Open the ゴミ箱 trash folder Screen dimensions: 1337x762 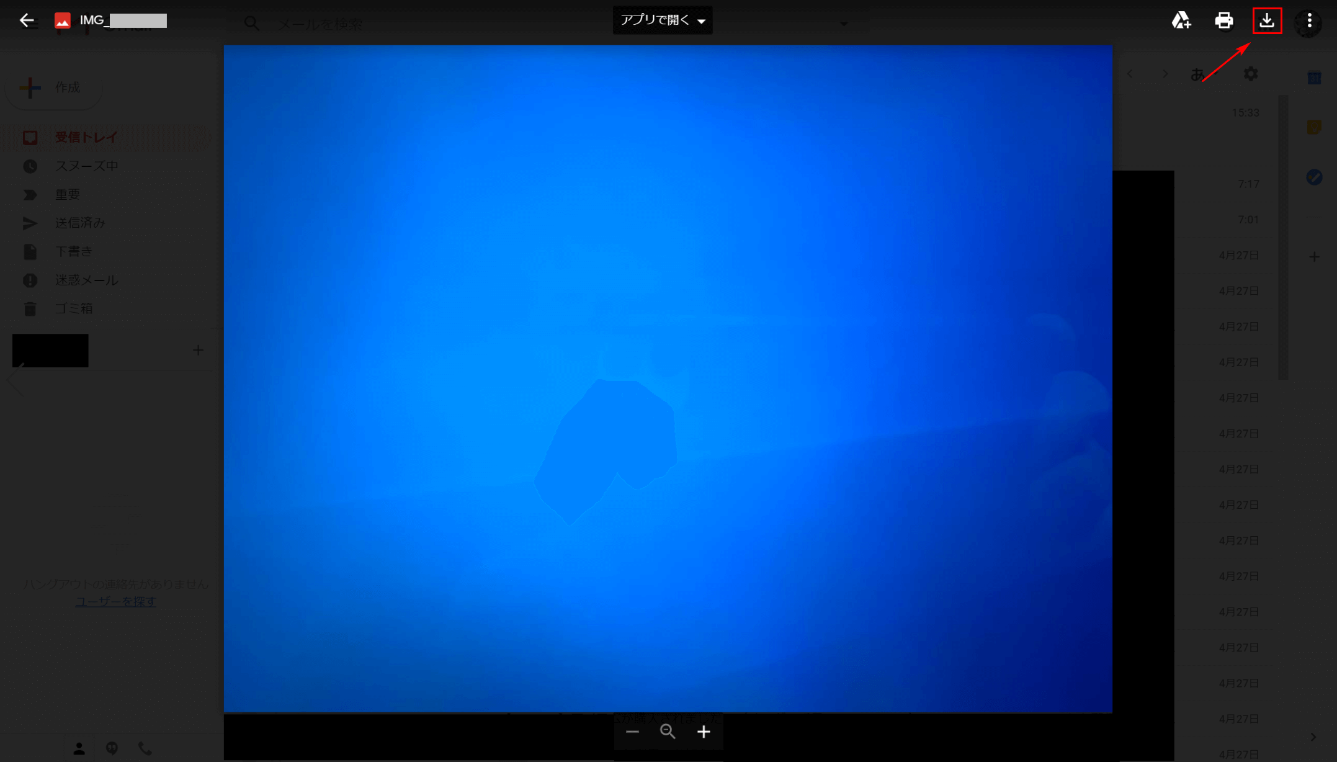tap(74, 308)
